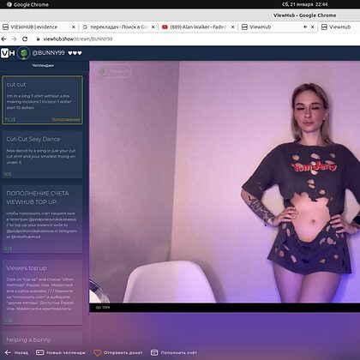Click the 10$ price on the Sexy Dance card
The height and width of the screenshot is (360, 360).
(8, 174)
